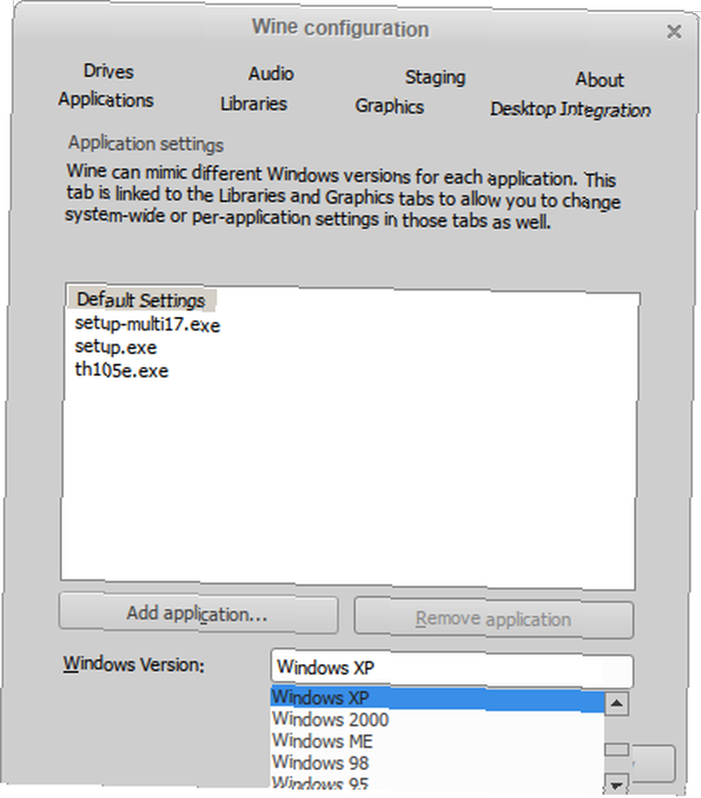Viewport: 701px width, 798px height.
Task: Pick Windows 95 from dropdown list
Action: click(x=437, y=783)
